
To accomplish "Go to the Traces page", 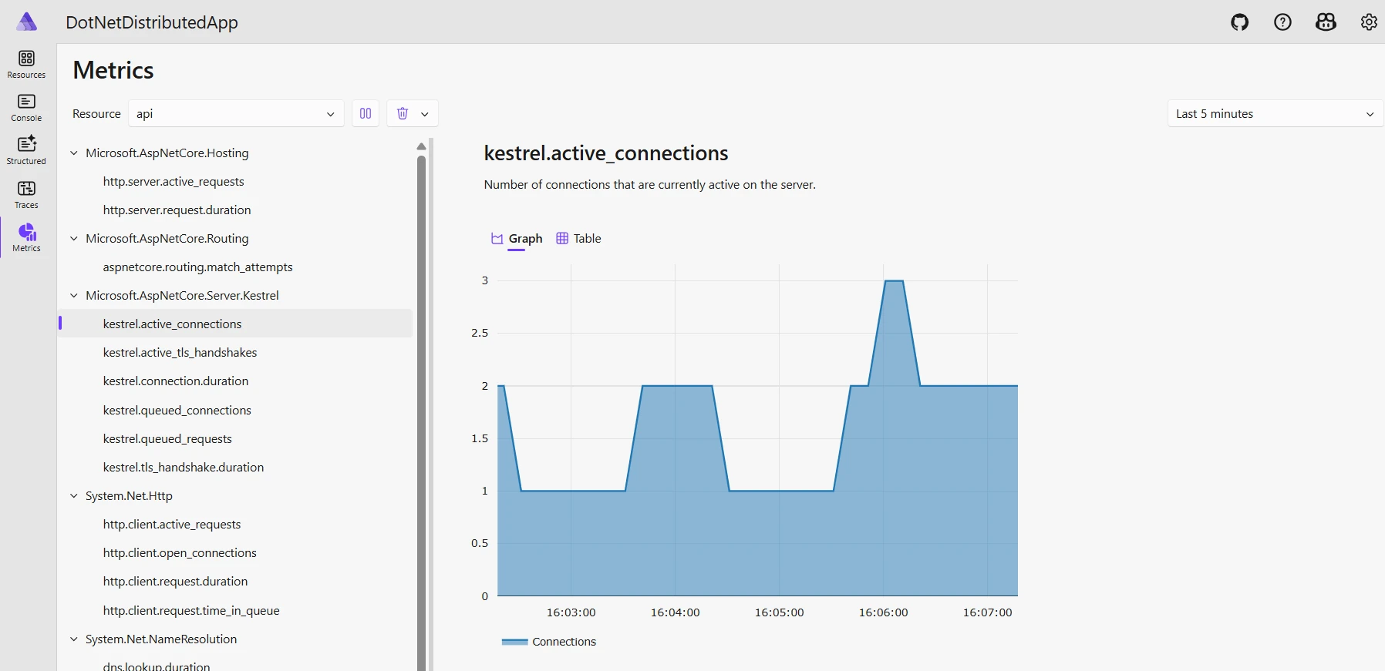I will click(26, 194).
